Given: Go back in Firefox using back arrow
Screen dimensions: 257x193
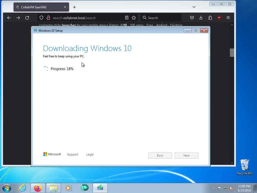Looking at the screenshot, I should tap(9, 18).
